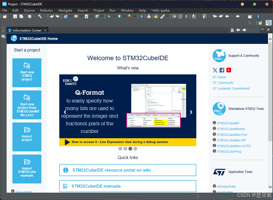
Task: Click the build configuration management icon
Action: tap(30, 17)
